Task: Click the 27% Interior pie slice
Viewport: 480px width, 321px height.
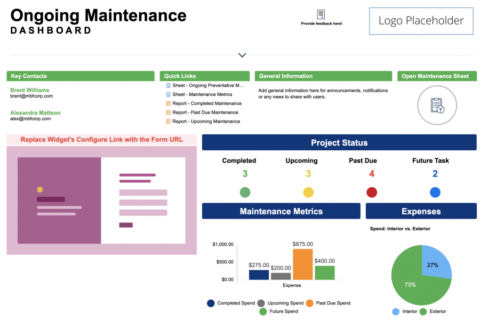Action: pyautogui.click(x=433, y=264)
